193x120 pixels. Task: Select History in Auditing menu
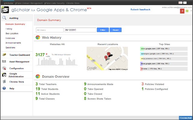(x=9, y=29)
